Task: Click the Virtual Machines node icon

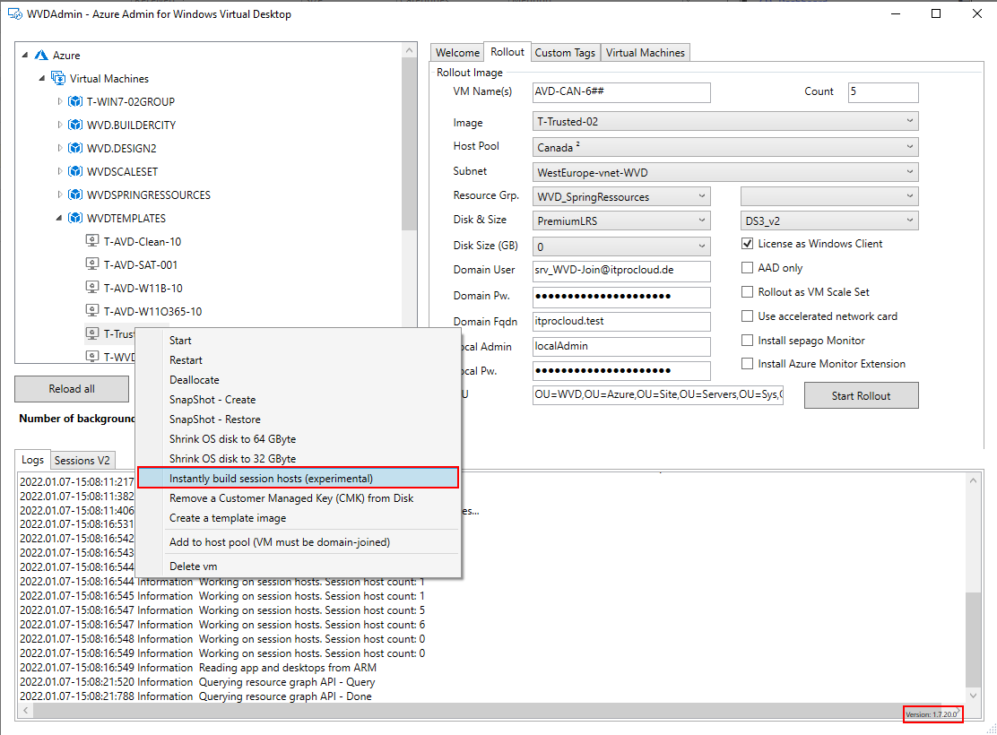Action: click(x=58, y=78)
